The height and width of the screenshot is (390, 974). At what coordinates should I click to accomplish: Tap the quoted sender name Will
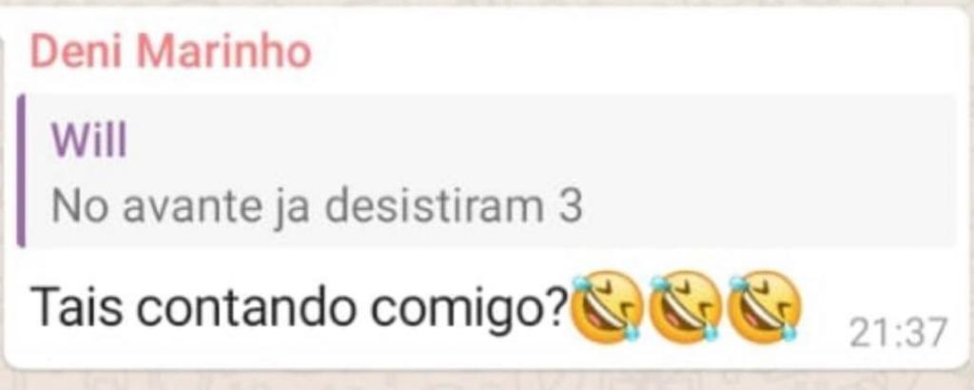(88, 140)
